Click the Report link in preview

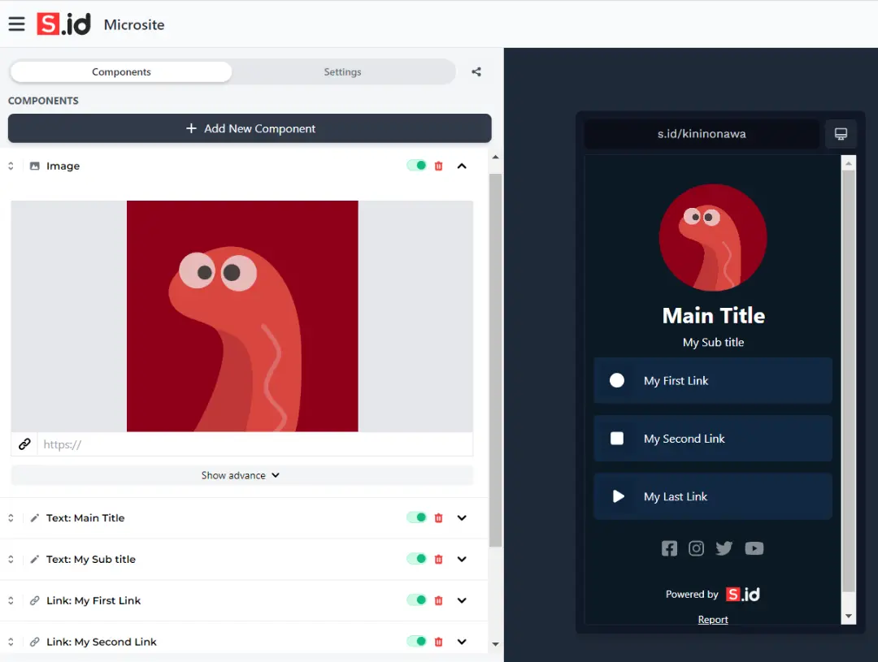point(713,620)
